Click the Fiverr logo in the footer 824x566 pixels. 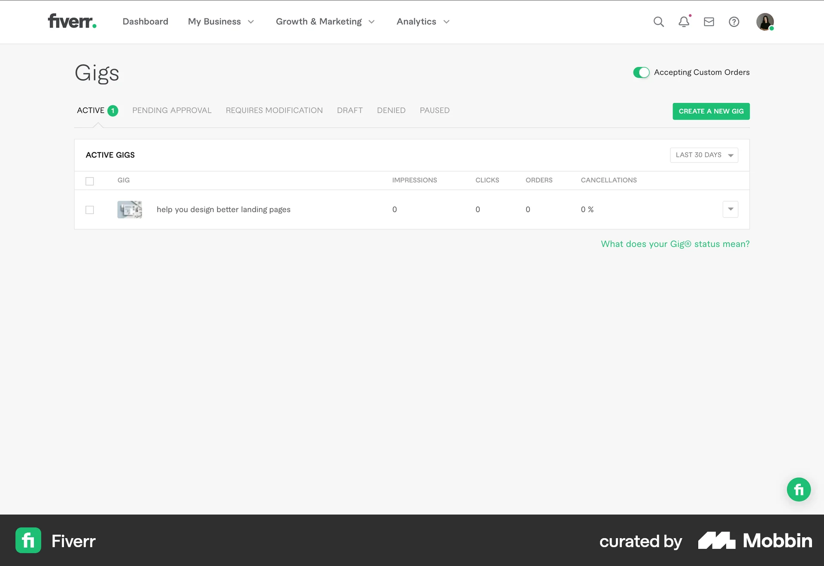28,540
